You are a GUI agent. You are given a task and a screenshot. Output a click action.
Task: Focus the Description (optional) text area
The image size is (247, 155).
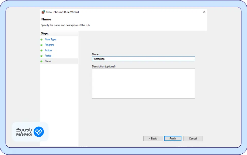tap(143, 83)
